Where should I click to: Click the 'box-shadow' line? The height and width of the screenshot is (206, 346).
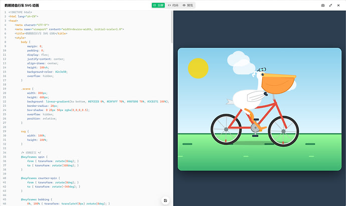coord(59,110)
